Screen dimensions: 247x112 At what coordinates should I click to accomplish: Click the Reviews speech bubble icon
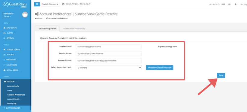point(5,38)
